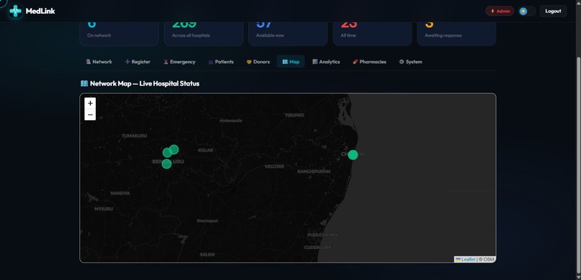
Task: Click the Madanapalle label on the map
Action: coord(231,121)
